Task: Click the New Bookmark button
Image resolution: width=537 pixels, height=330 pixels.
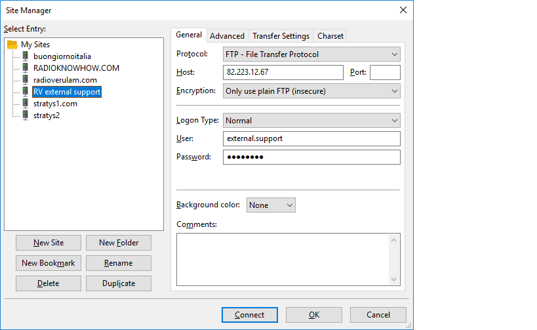Action: tap(49, 263)
